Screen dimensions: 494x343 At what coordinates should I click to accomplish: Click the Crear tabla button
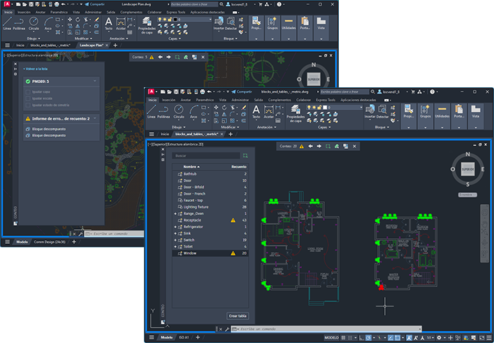(238, 316)
